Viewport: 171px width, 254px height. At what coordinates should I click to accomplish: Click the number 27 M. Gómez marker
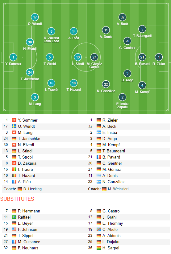point(94,57)
